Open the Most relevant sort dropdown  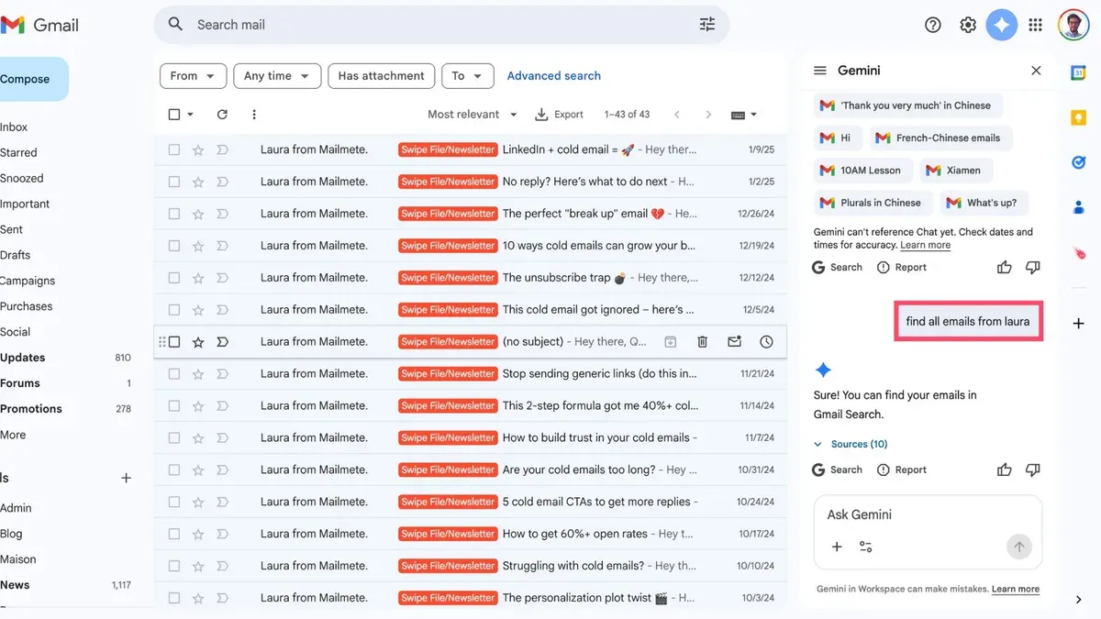pyautogui.click(x=473, y=115)
